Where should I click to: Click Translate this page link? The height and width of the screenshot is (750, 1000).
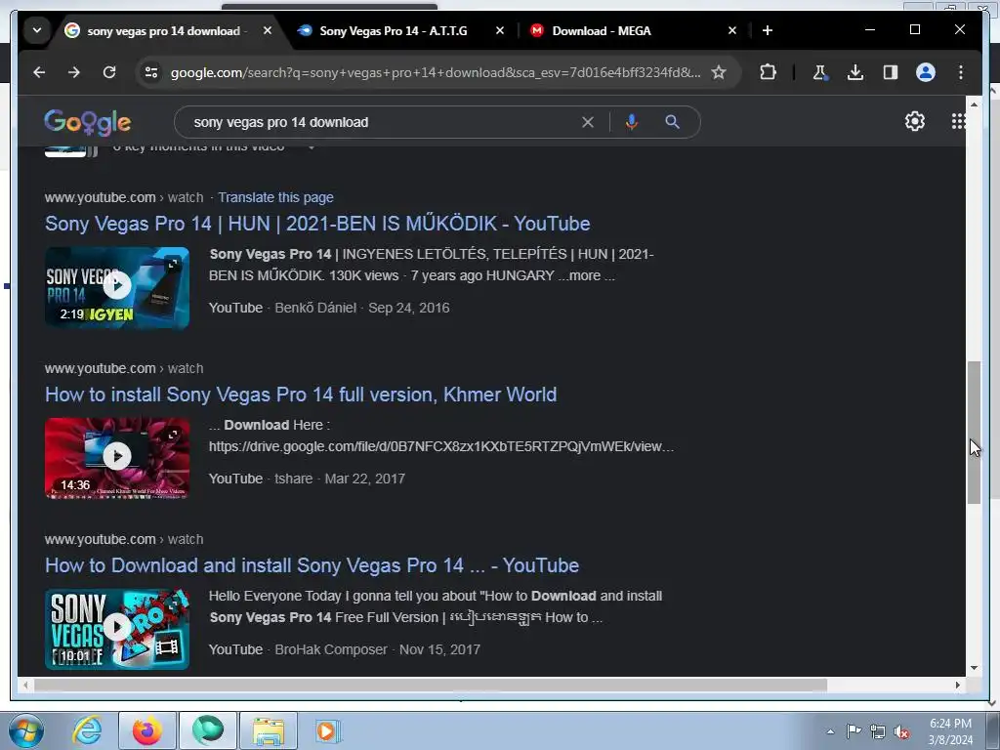click(275, 197)
